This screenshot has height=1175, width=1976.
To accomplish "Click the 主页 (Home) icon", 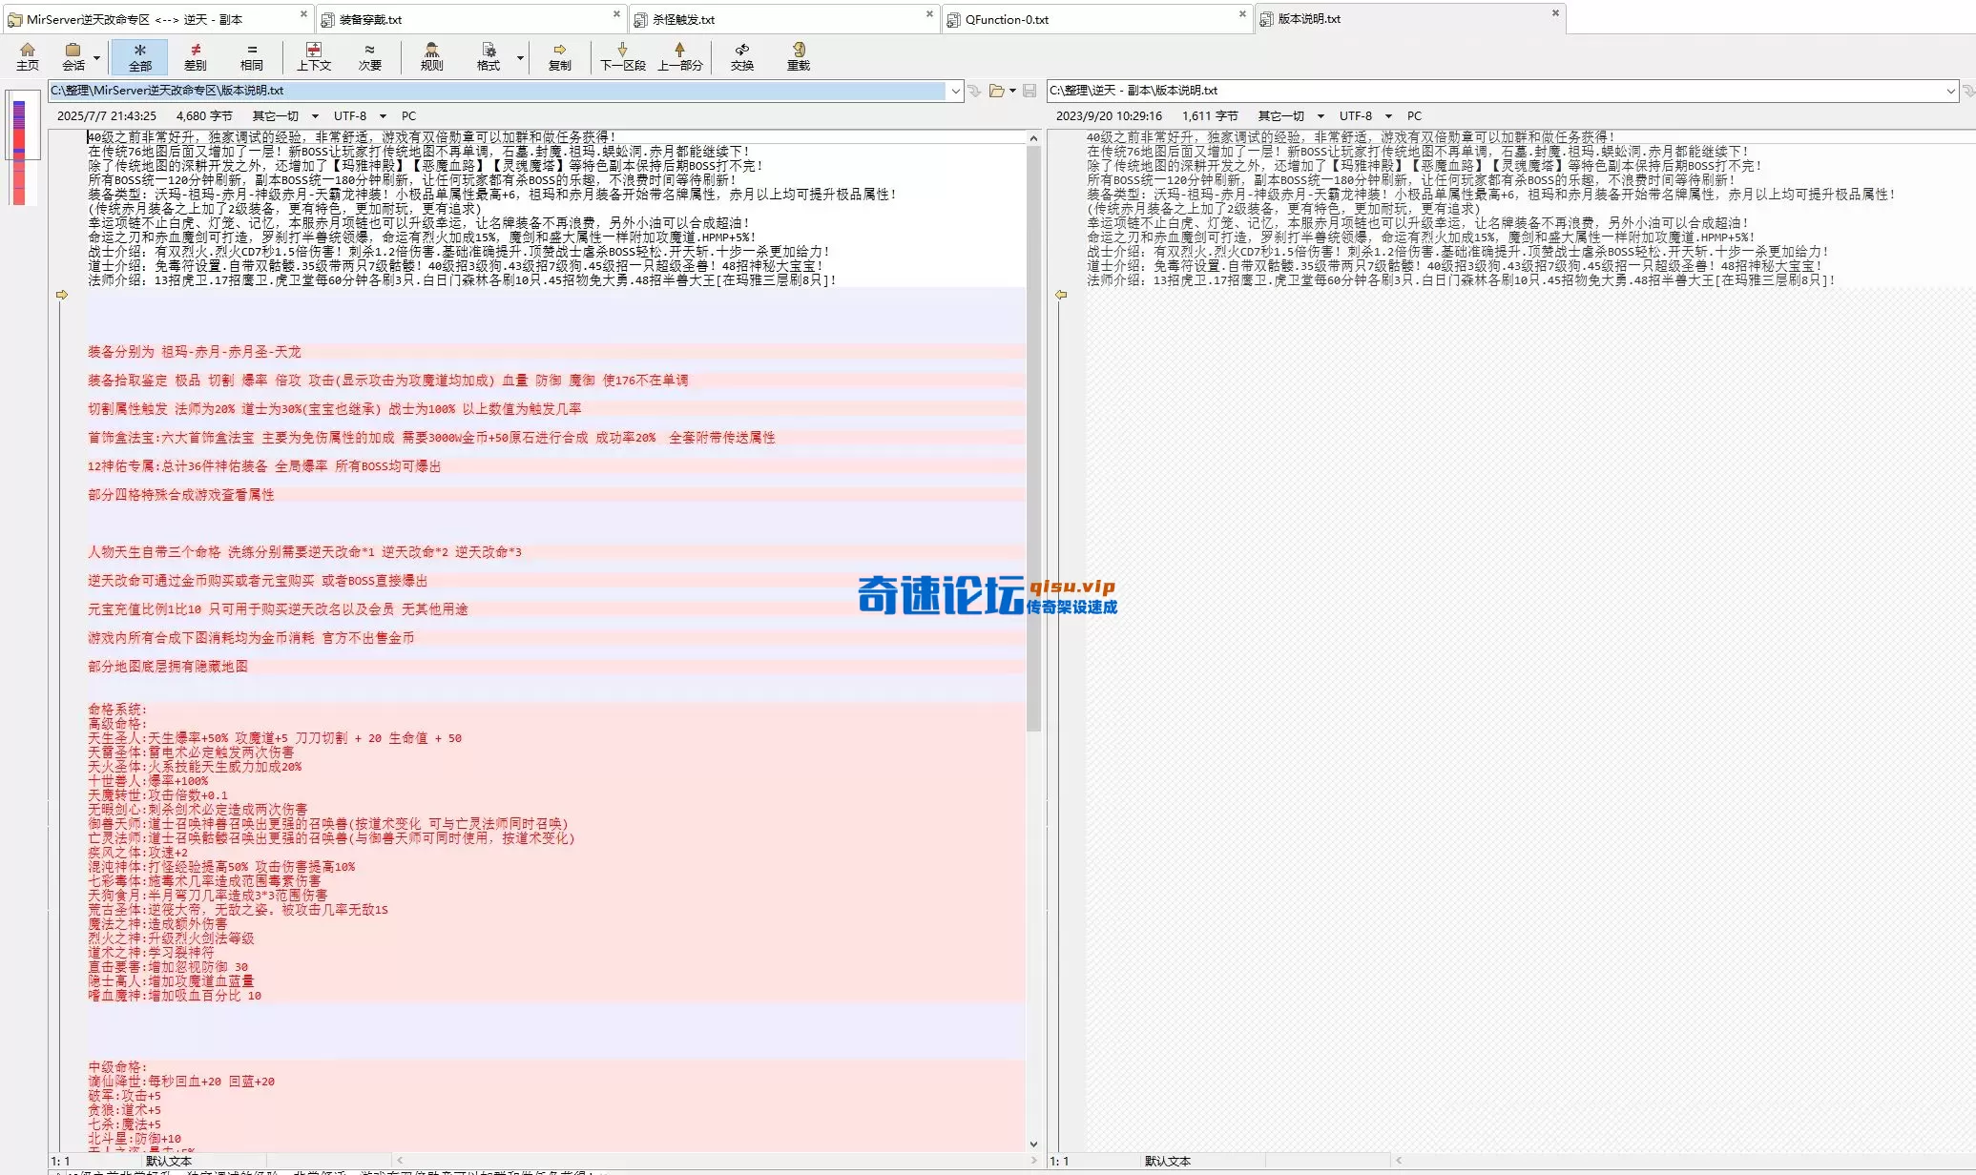I will pos(27,56).
